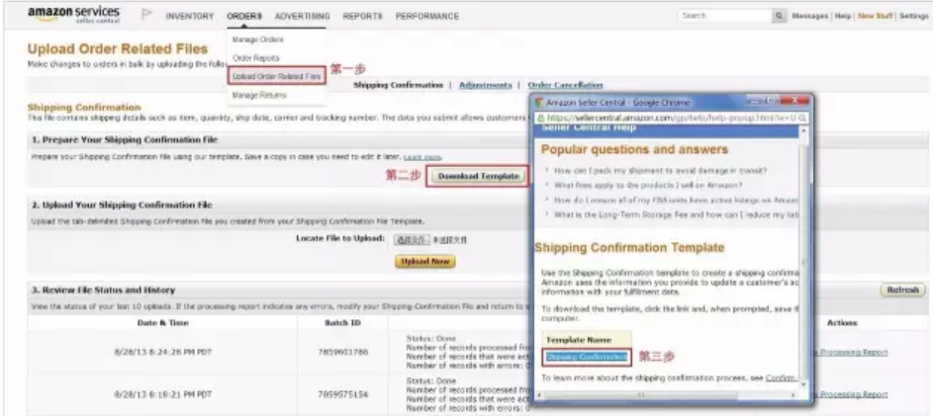This screenshot has height=418, width=933.
Task: Select Order Reports from Orders dropdown
Action: 255,58
